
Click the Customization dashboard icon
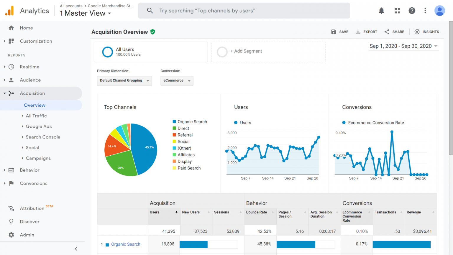[11, 41]
